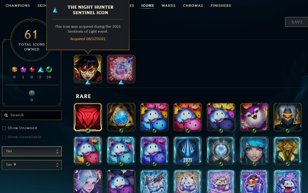Select the 10 Years poro anniversary icon
Image resolution: width=308 pixels, height=193 pixels.
pyautogui.click(x=121, y=69)
